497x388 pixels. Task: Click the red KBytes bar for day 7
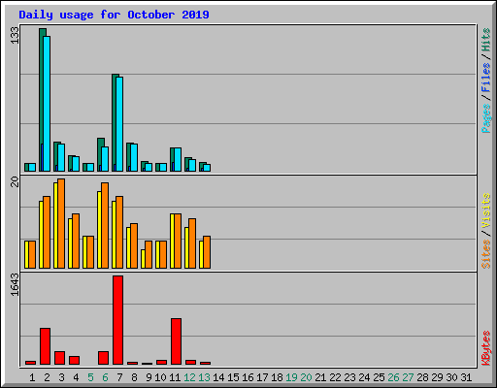[117, 320]
